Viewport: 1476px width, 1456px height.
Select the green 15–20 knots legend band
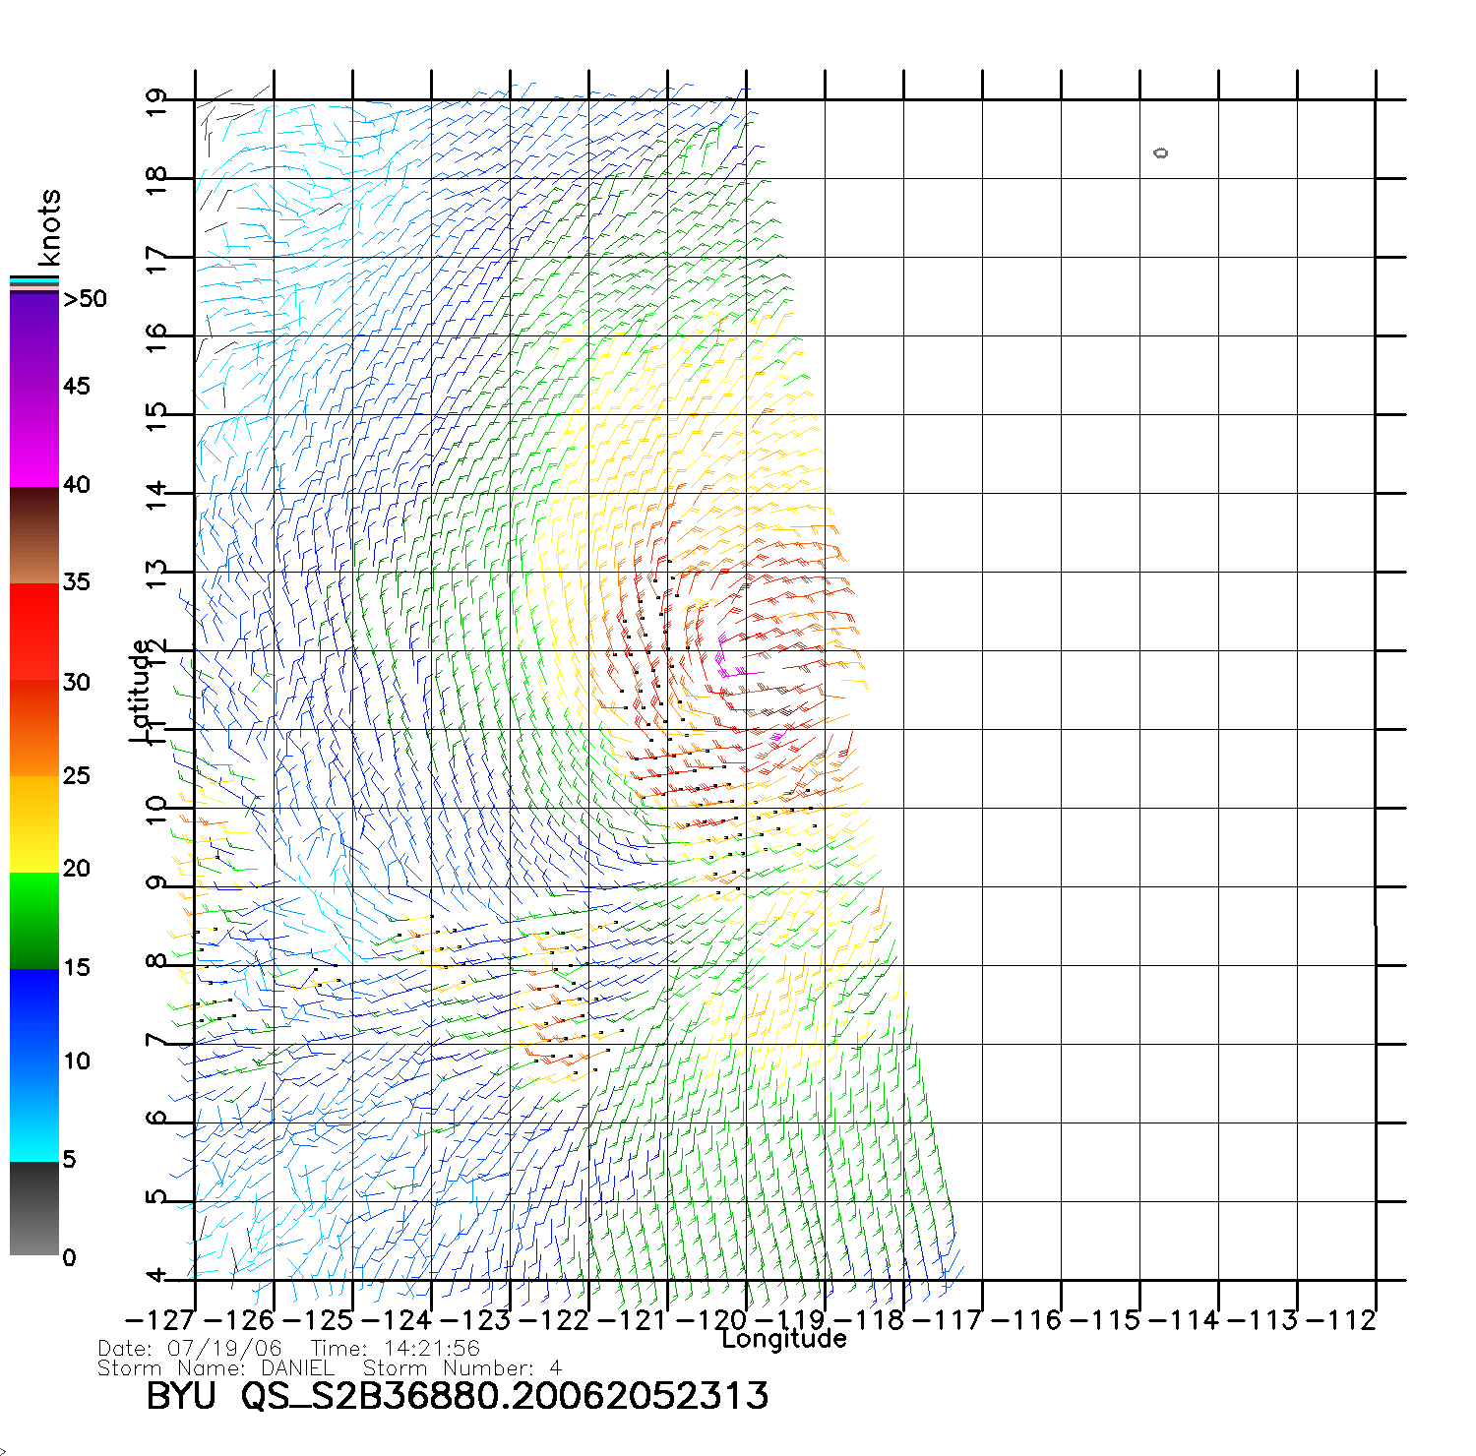(x=33, y=920)
